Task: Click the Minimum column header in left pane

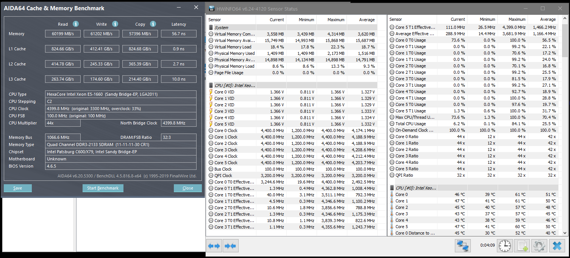Action: click(x=301, y=20)
